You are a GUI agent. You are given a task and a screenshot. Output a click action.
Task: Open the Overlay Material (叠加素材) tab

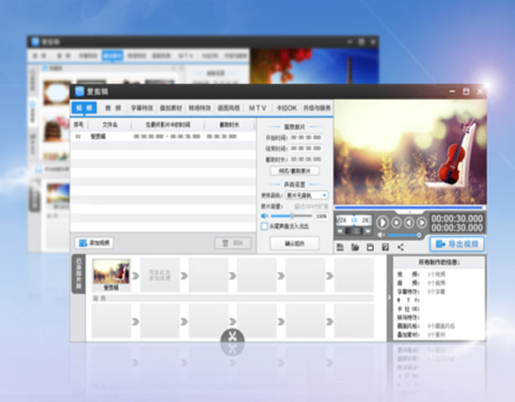[170, 108]
